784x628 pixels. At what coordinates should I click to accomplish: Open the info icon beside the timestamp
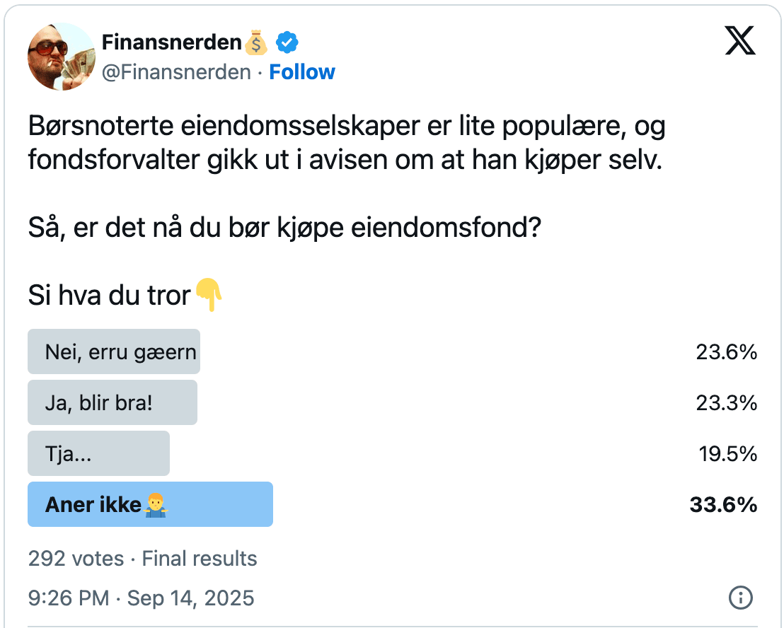point(740,598)
